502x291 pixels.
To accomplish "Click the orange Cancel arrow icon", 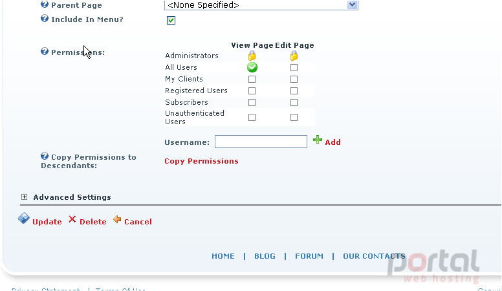I will click(117, 219).
